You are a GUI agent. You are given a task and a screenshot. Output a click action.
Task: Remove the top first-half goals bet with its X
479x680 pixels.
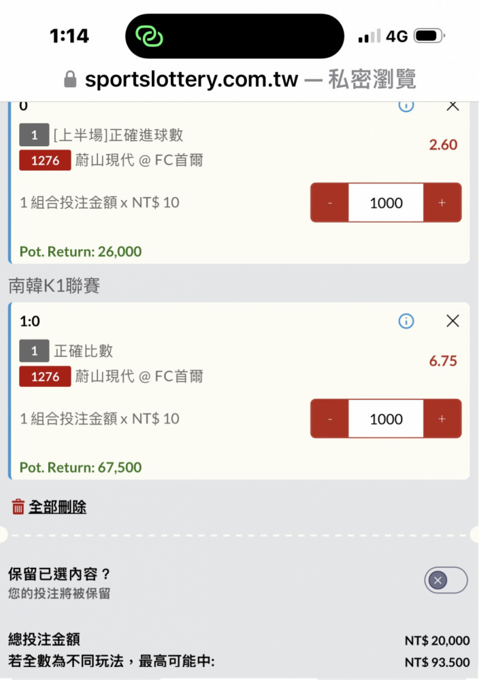(452, 105)
